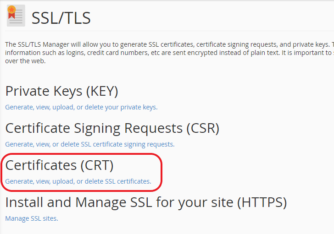This screenshot has height=234, width=334.
Task: Open the SSL certificate signing requests link
Action: [89, 144]
